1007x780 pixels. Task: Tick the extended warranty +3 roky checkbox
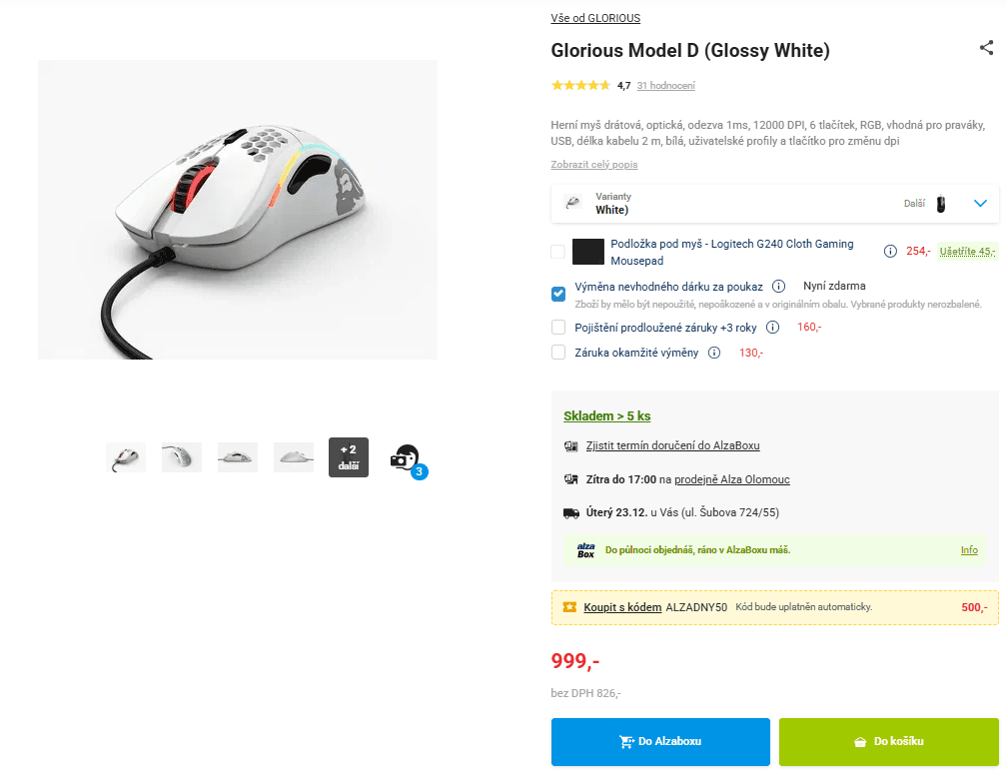pos(558,328)
